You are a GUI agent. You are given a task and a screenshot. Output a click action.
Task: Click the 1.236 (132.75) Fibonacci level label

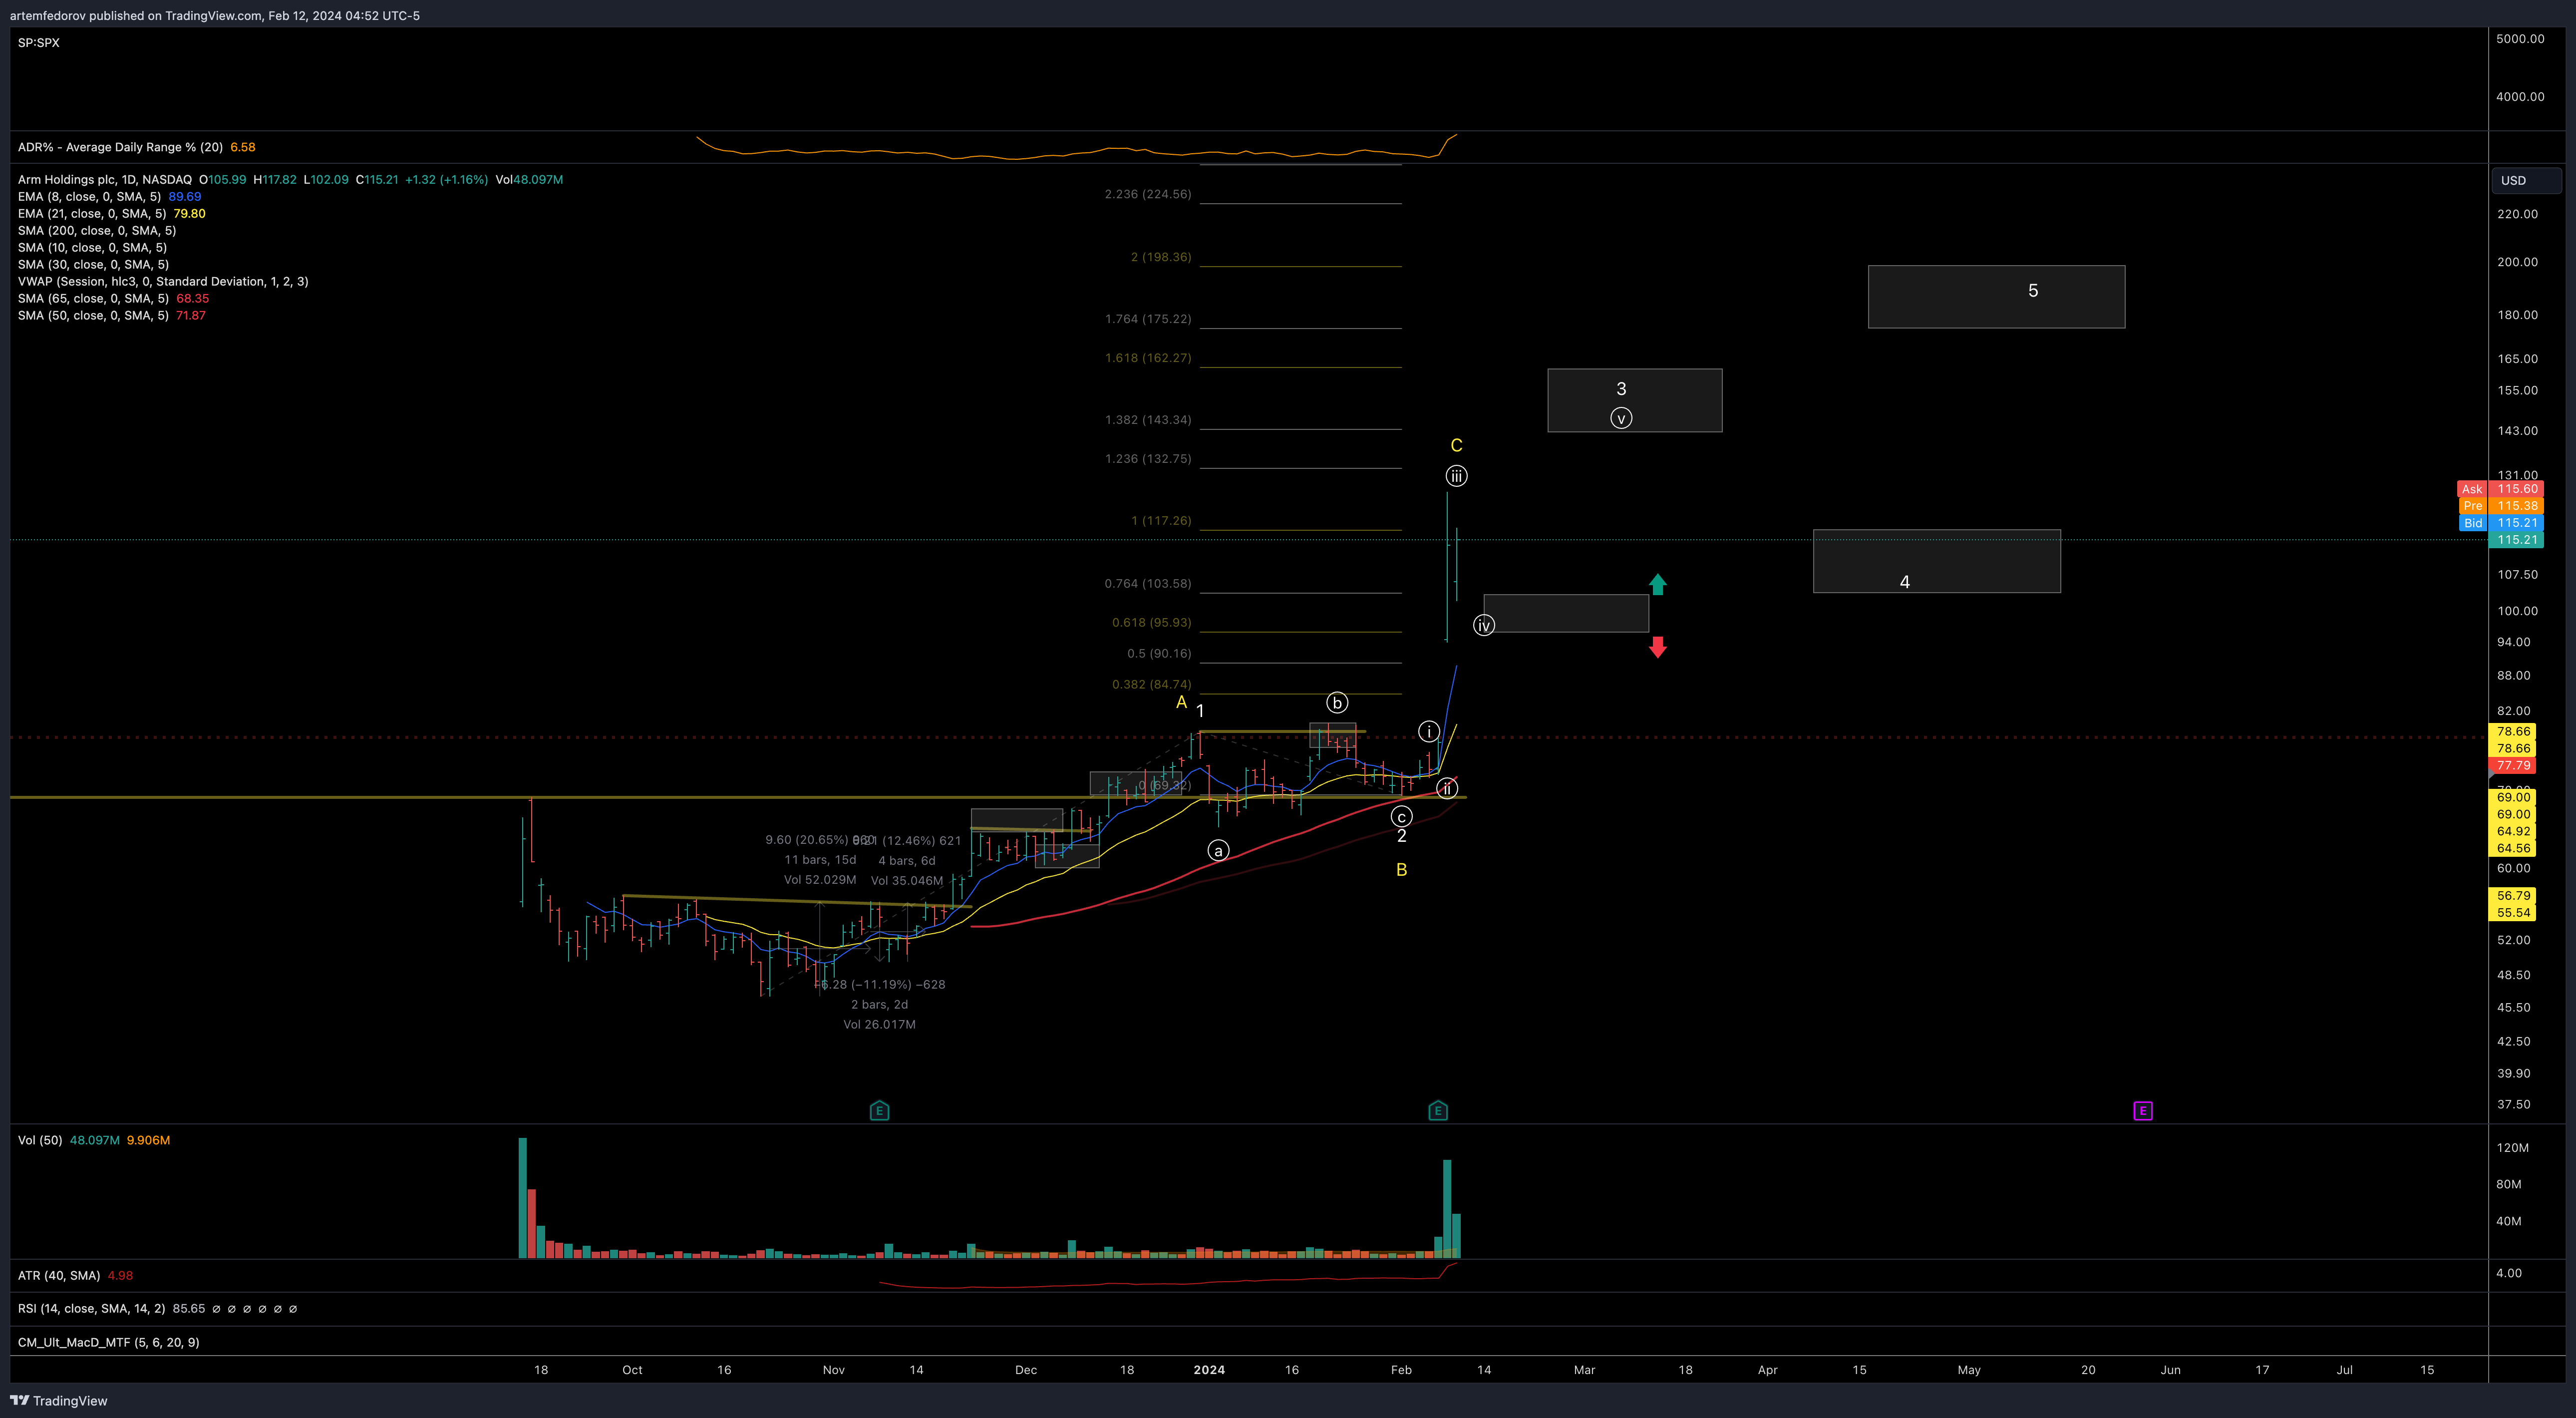(x=1148, y=459)
